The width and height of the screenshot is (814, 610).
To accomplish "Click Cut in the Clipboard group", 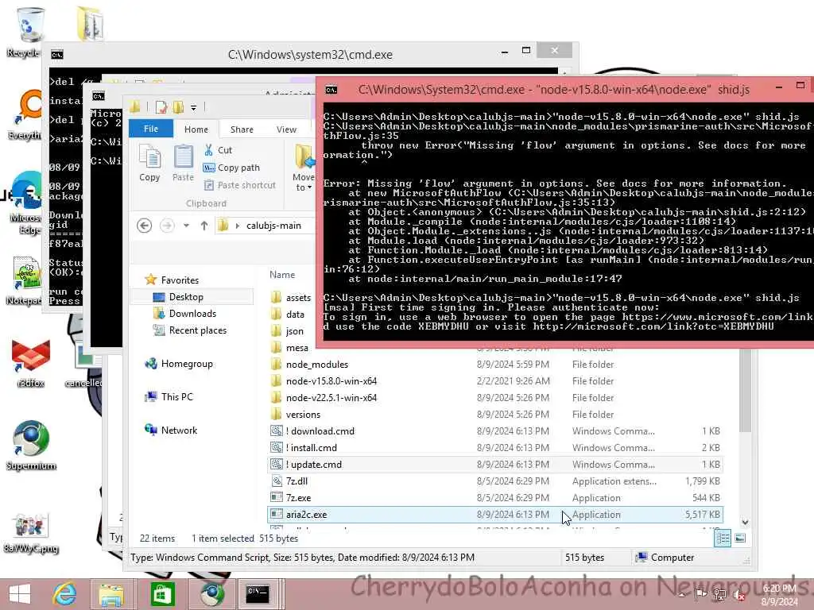I will [x=218, y=150].
